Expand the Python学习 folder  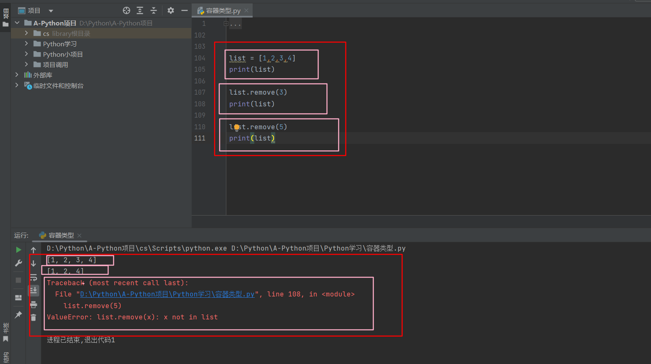click(26, 44)
